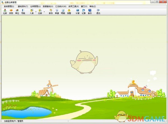
Task: Click status bar text 当前登录用户: 管理员
Action: pos(14,121)
